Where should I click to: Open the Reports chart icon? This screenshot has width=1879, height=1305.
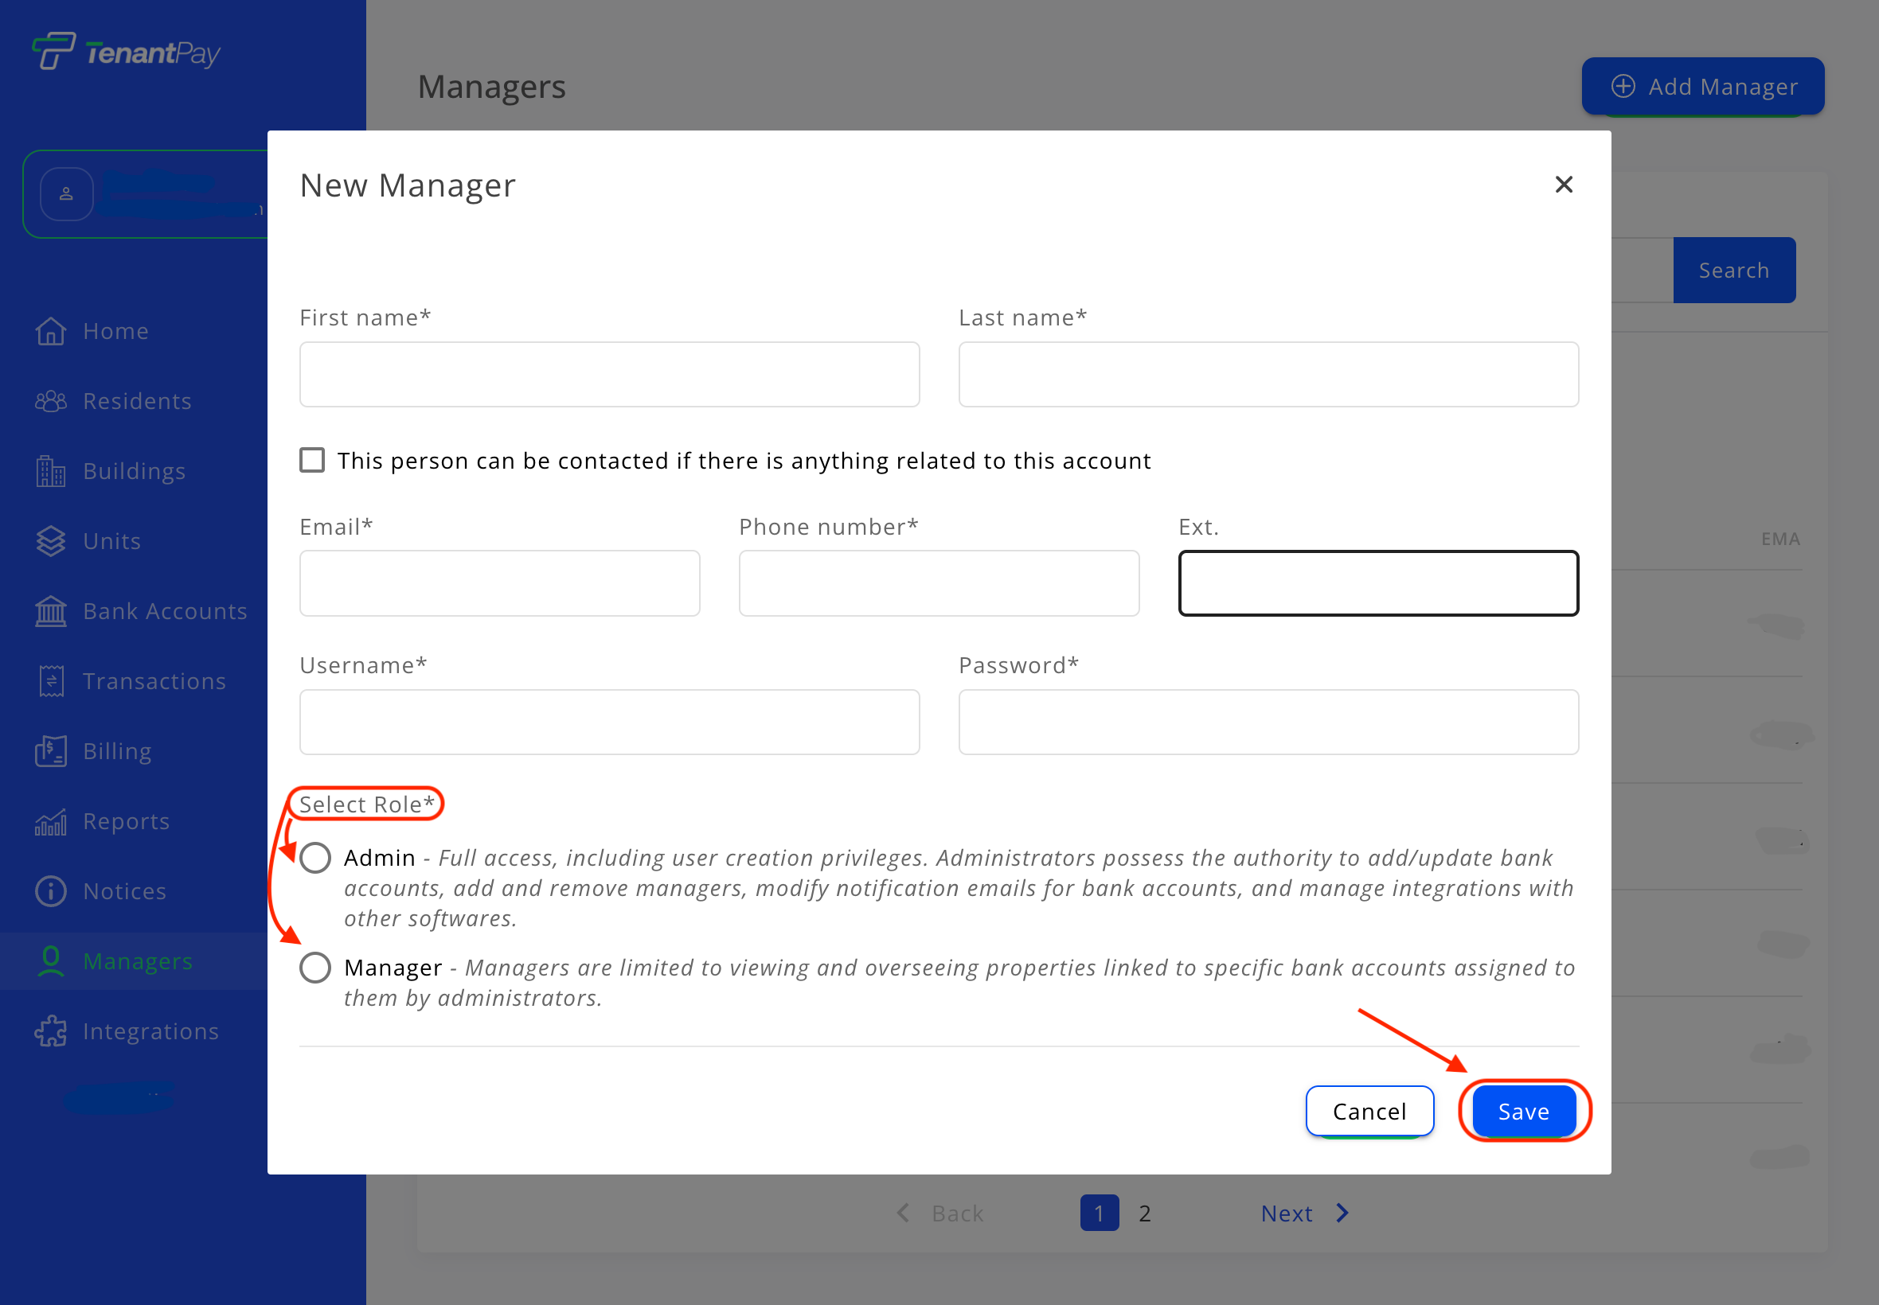(x=51, y=822)
